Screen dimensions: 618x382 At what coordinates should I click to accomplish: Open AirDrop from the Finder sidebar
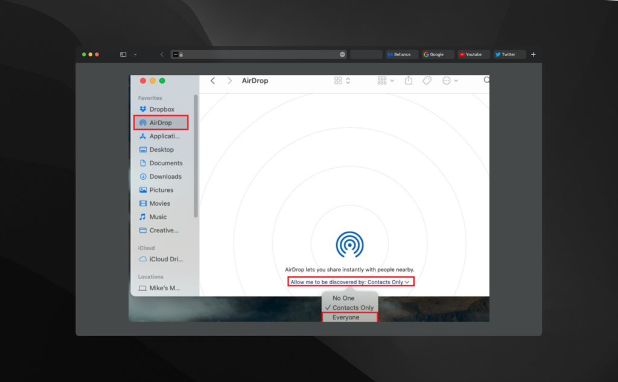[x=161, y=123]
